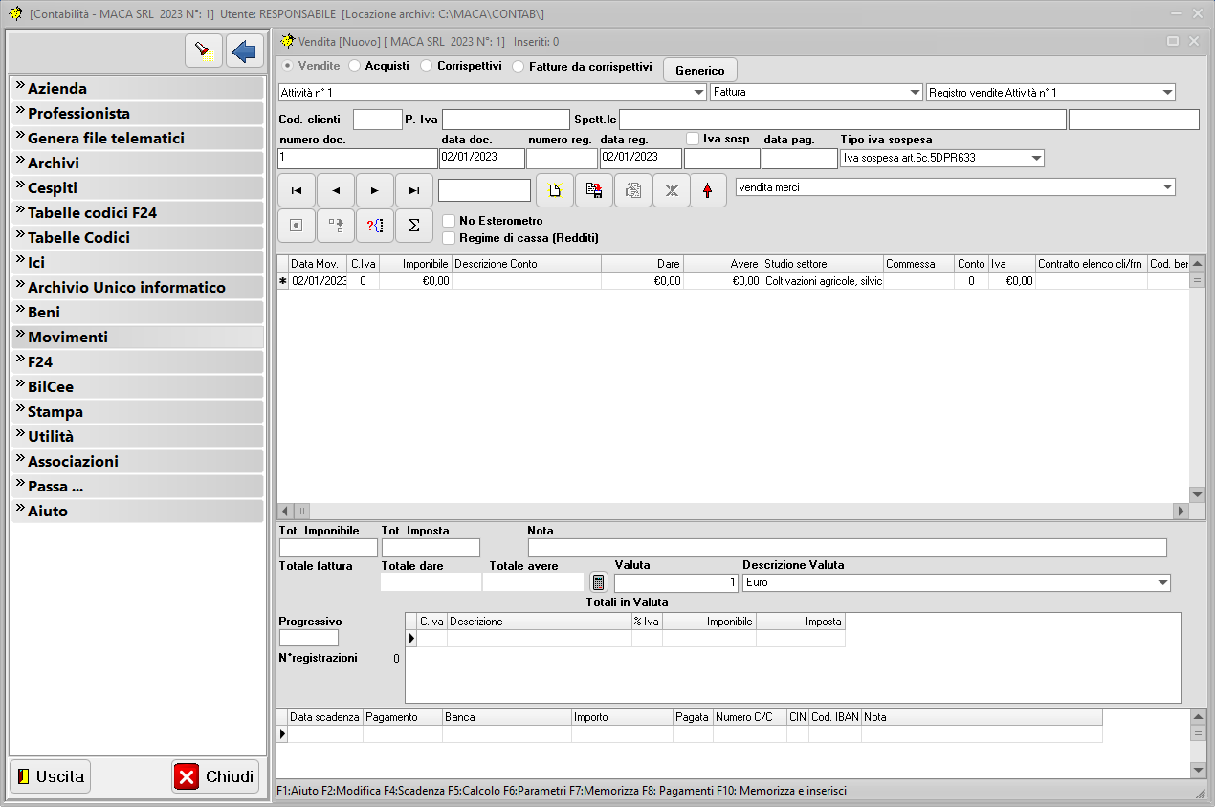Open the calculator next to Totale avere
The image size is (1215, 807).
pyautogui.click(x=599, y=582)
